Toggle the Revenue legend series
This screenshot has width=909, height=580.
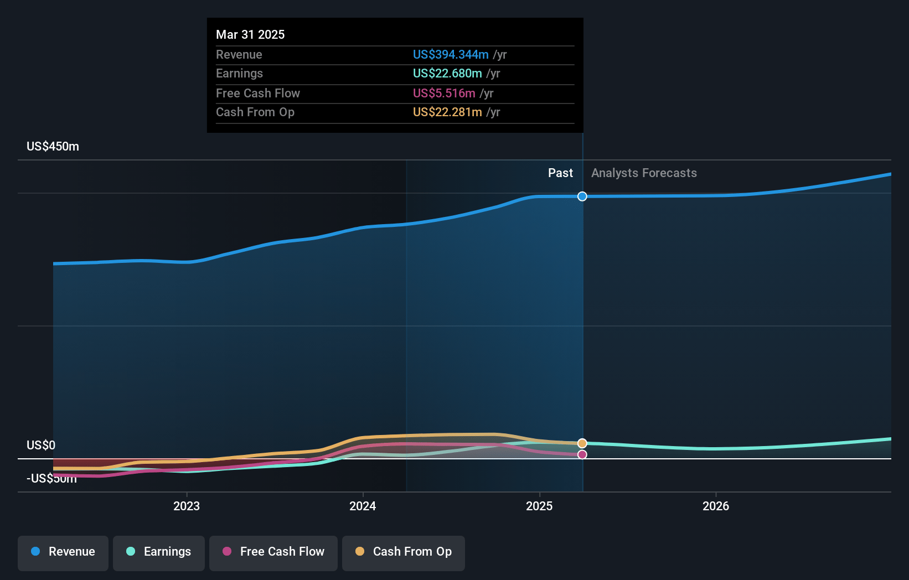click(x=63, y=552)
